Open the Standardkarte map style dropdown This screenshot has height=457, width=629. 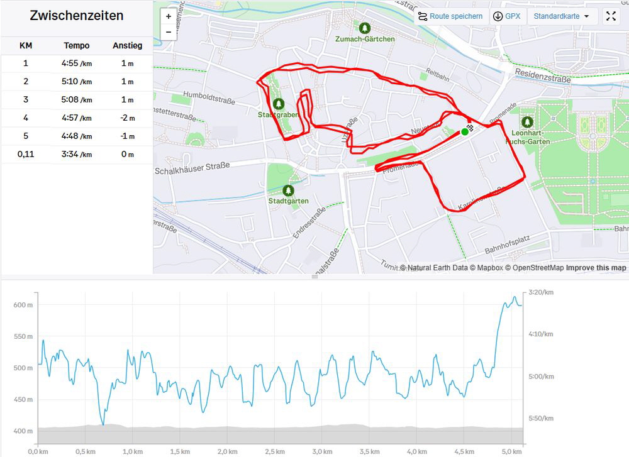point(562,16)
